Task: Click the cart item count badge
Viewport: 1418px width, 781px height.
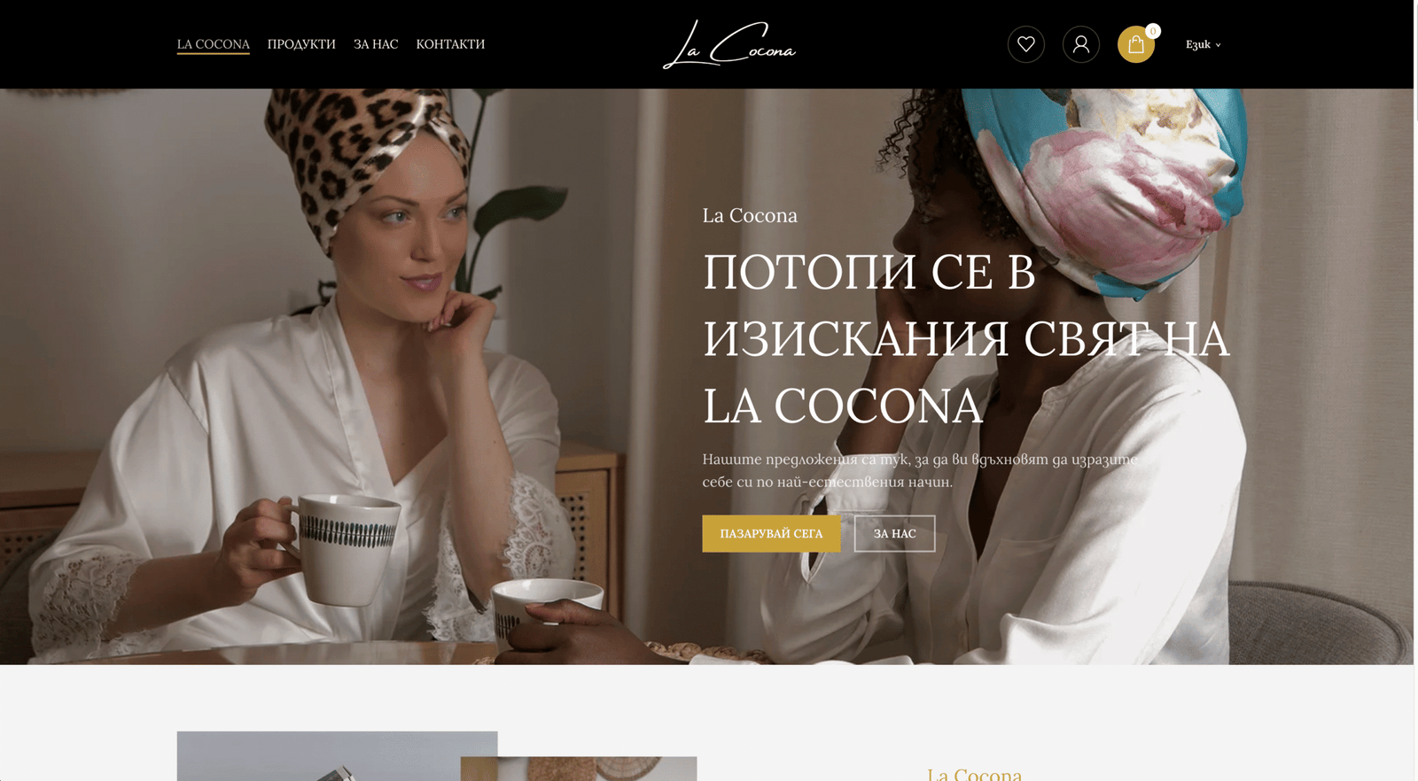Action: click(1152, 31)
